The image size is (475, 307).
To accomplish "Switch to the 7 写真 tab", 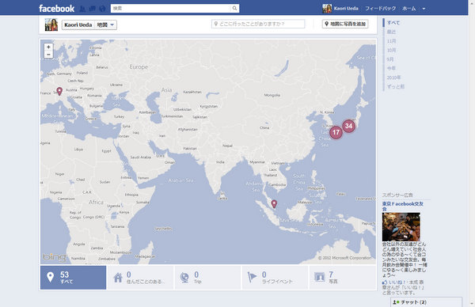I will [342, 278].
